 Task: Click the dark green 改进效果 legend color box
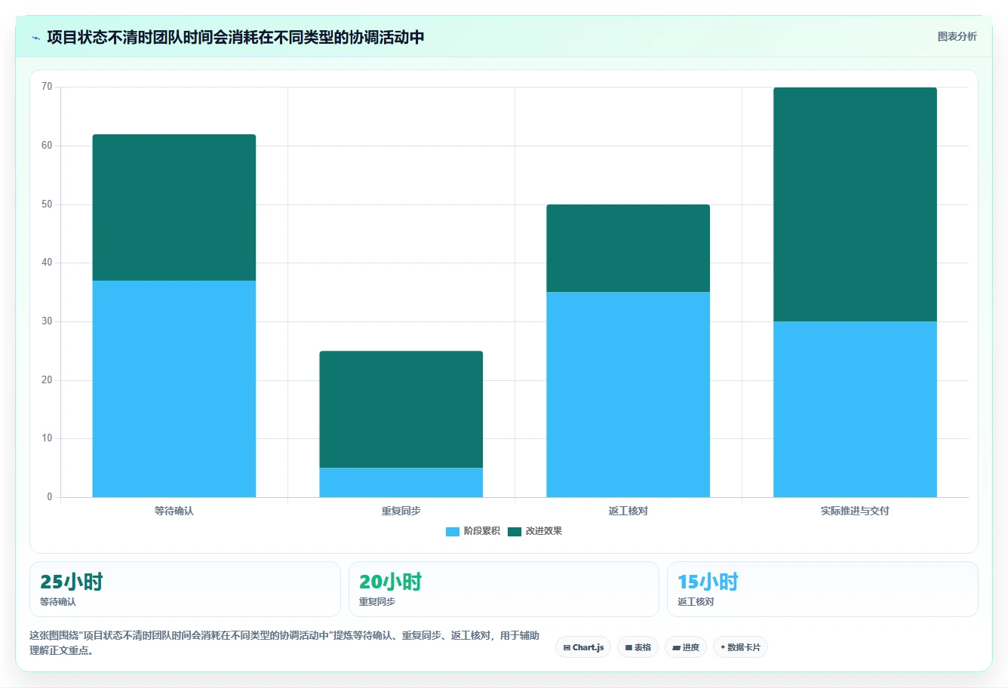pyautogui.click(x=515, y=532)
